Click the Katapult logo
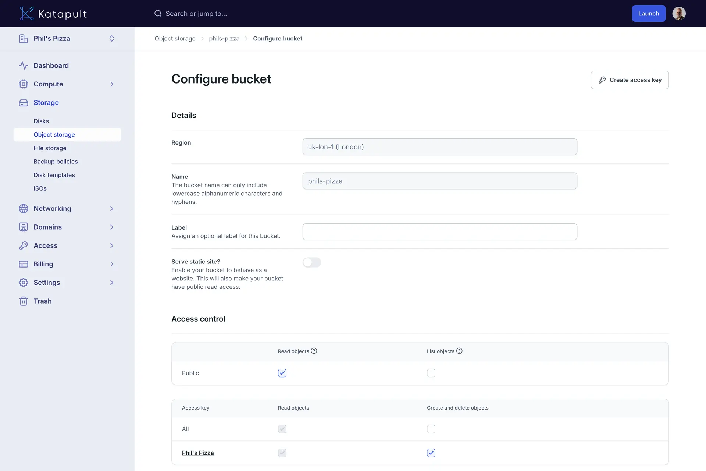 (x=53, y=13)
